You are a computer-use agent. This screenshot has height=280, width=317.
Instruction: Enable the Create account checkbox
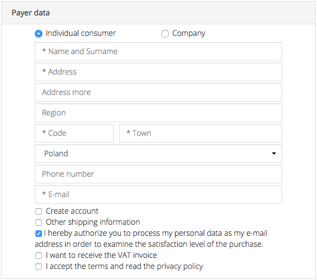click(39, 212)
